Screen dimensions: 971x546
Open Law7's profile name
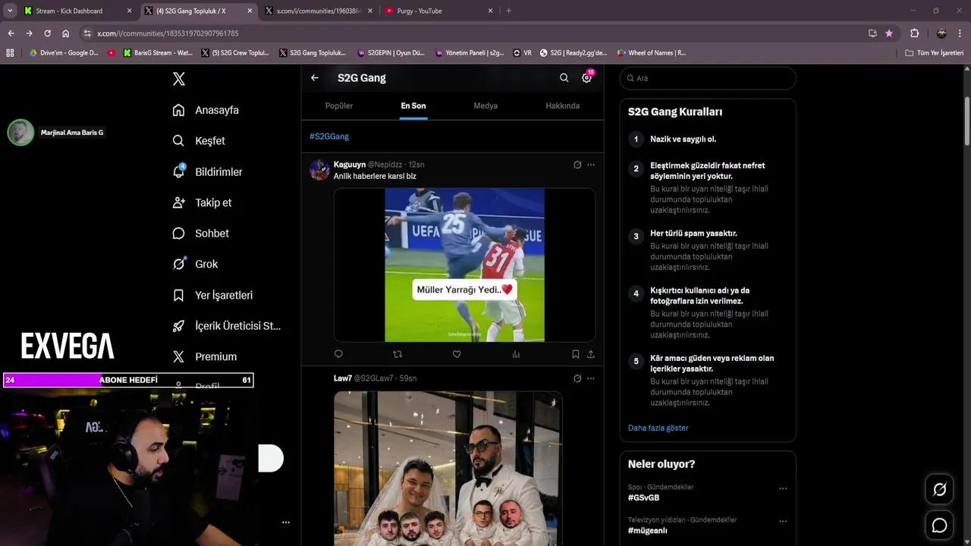[x=343, y=378]
